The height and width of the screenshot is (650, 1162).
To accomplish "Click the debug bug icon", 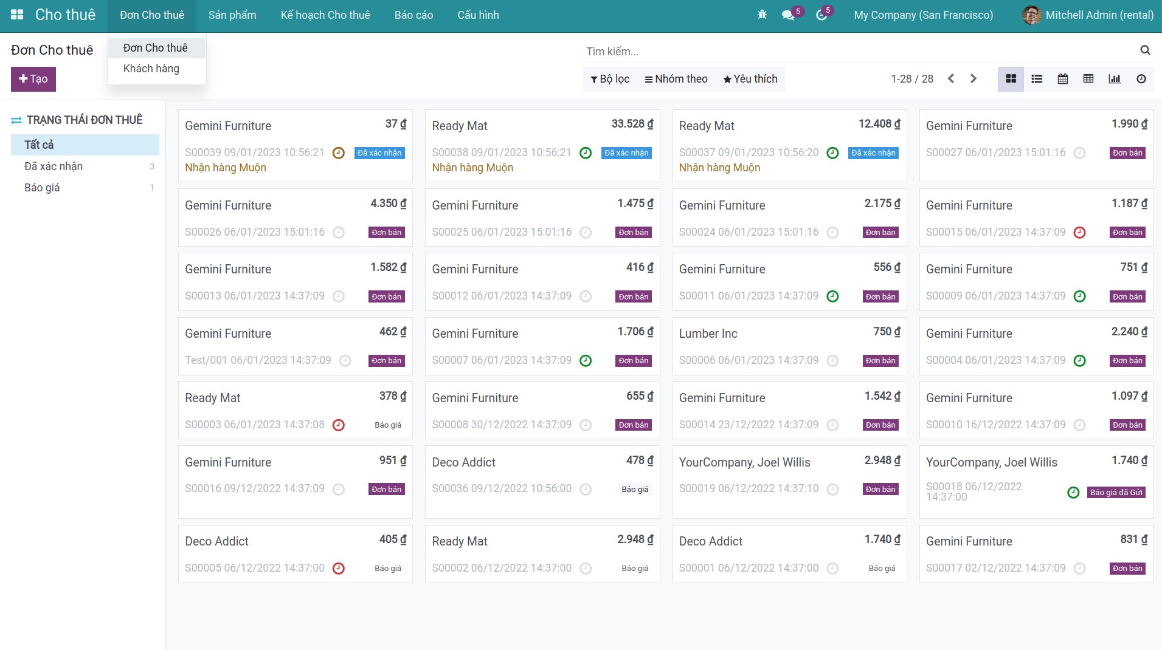I will 762,15.
